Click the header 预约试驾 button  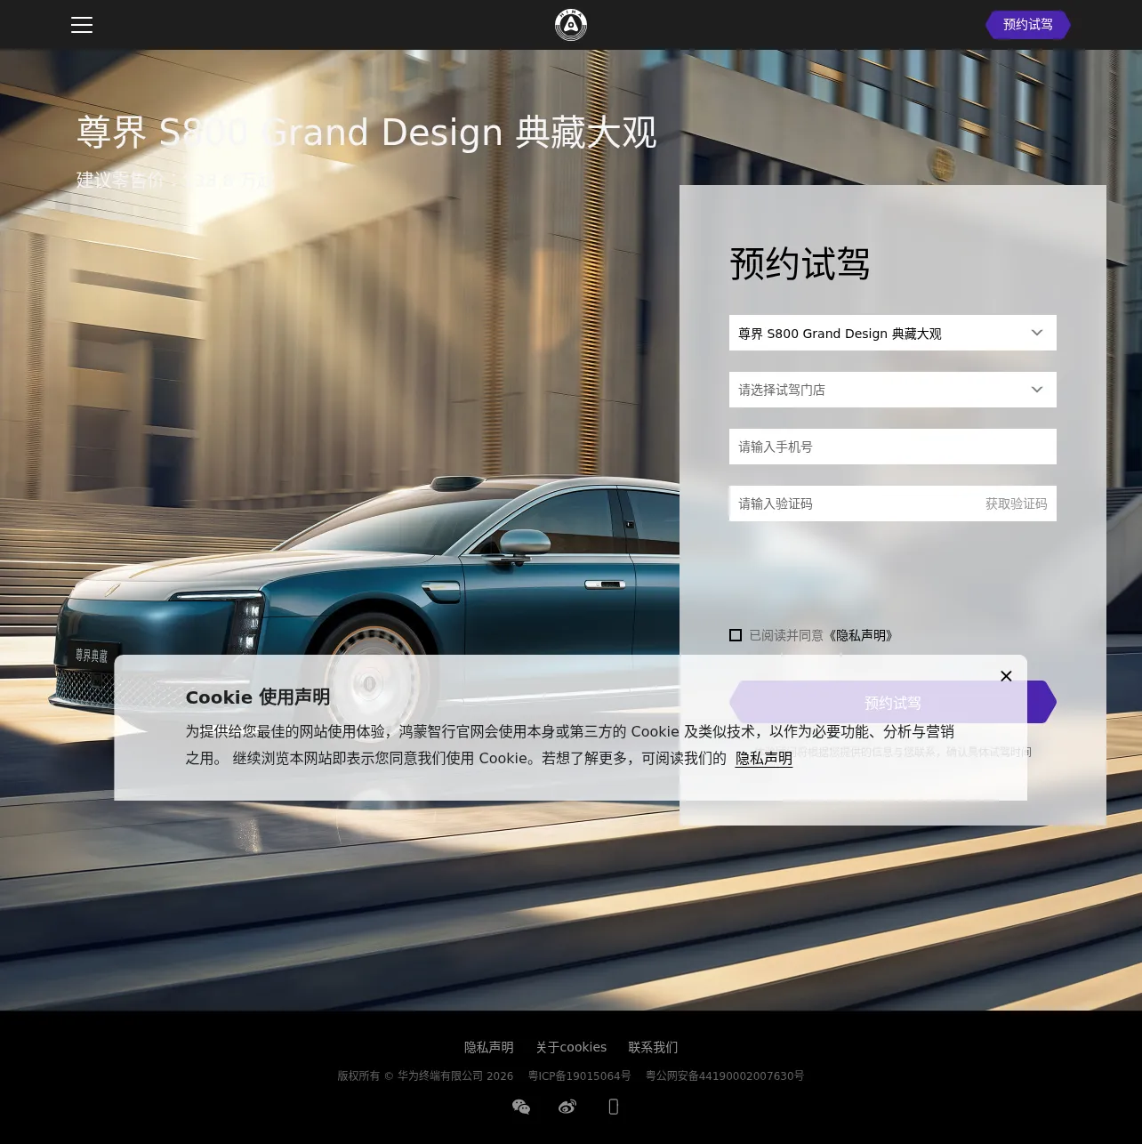tap(1028, 25)
